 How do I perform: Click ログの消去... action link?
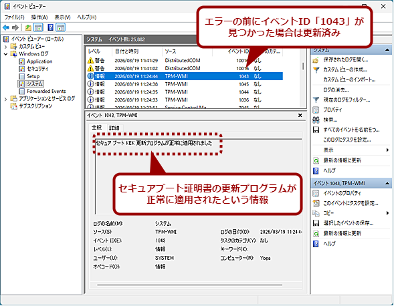pos(336,90)
